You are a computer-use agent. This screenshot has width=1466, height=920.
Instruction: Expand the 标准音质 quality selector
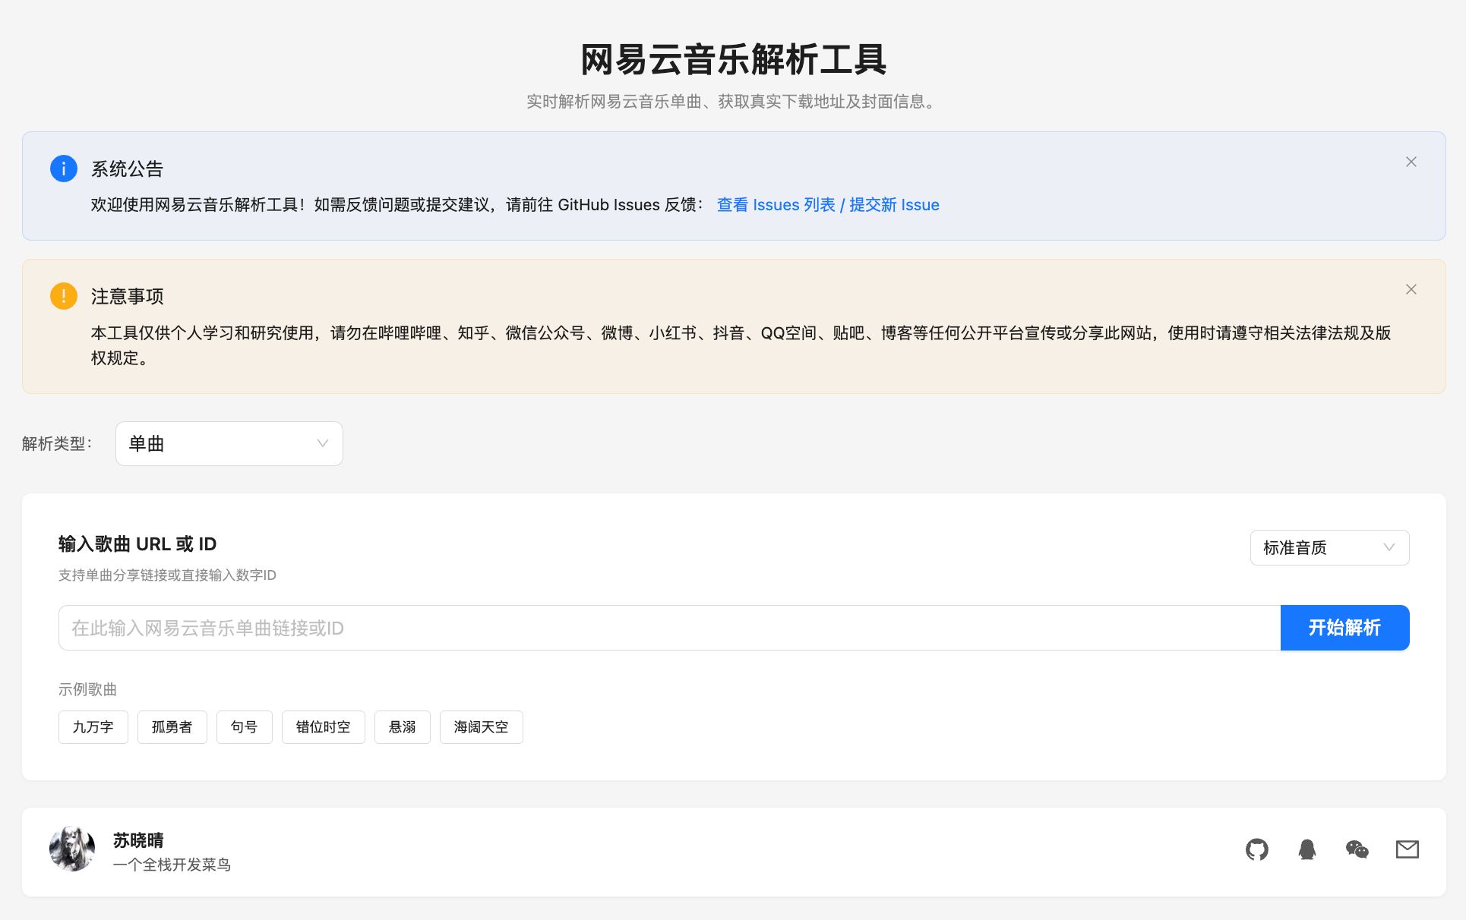(1330, 547)
